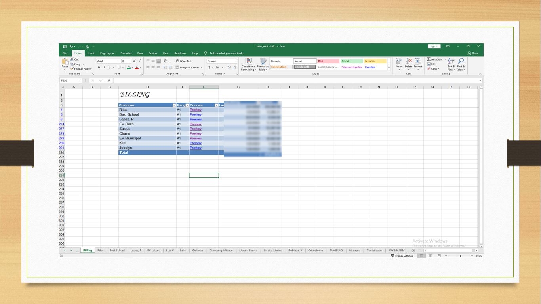This screenshot has height=304, width=541.
Task: Paste clipboard contents
Action: [65, 63]
